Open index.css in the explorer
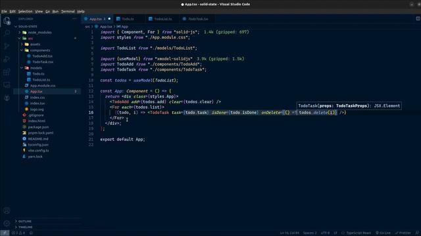Image resolution: width=421 pixels, height=236 pixels. [37, 98]
